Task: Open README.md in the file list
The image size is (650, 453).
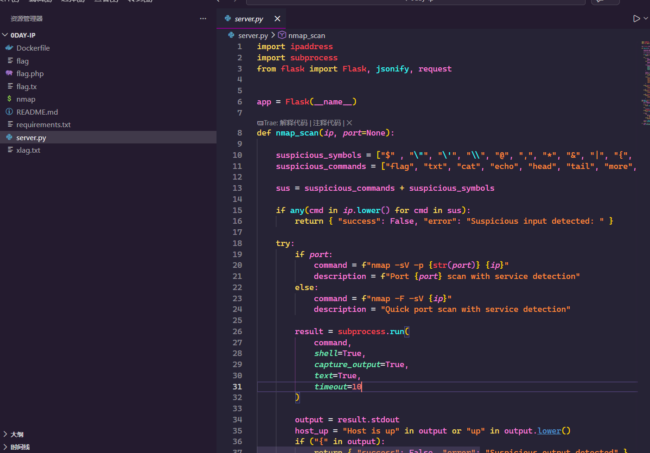Action: (37, 112)
